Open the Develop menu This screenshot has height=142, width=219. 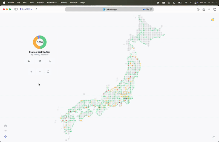click(63, 2)
